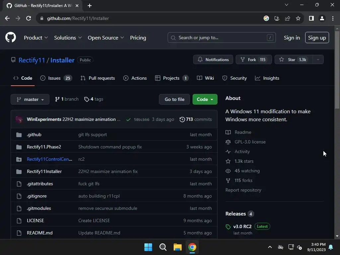The height and width of the screenshot is (255, 340).
Task: Check the commit status checkmark
Action: [x=128, y=120]
